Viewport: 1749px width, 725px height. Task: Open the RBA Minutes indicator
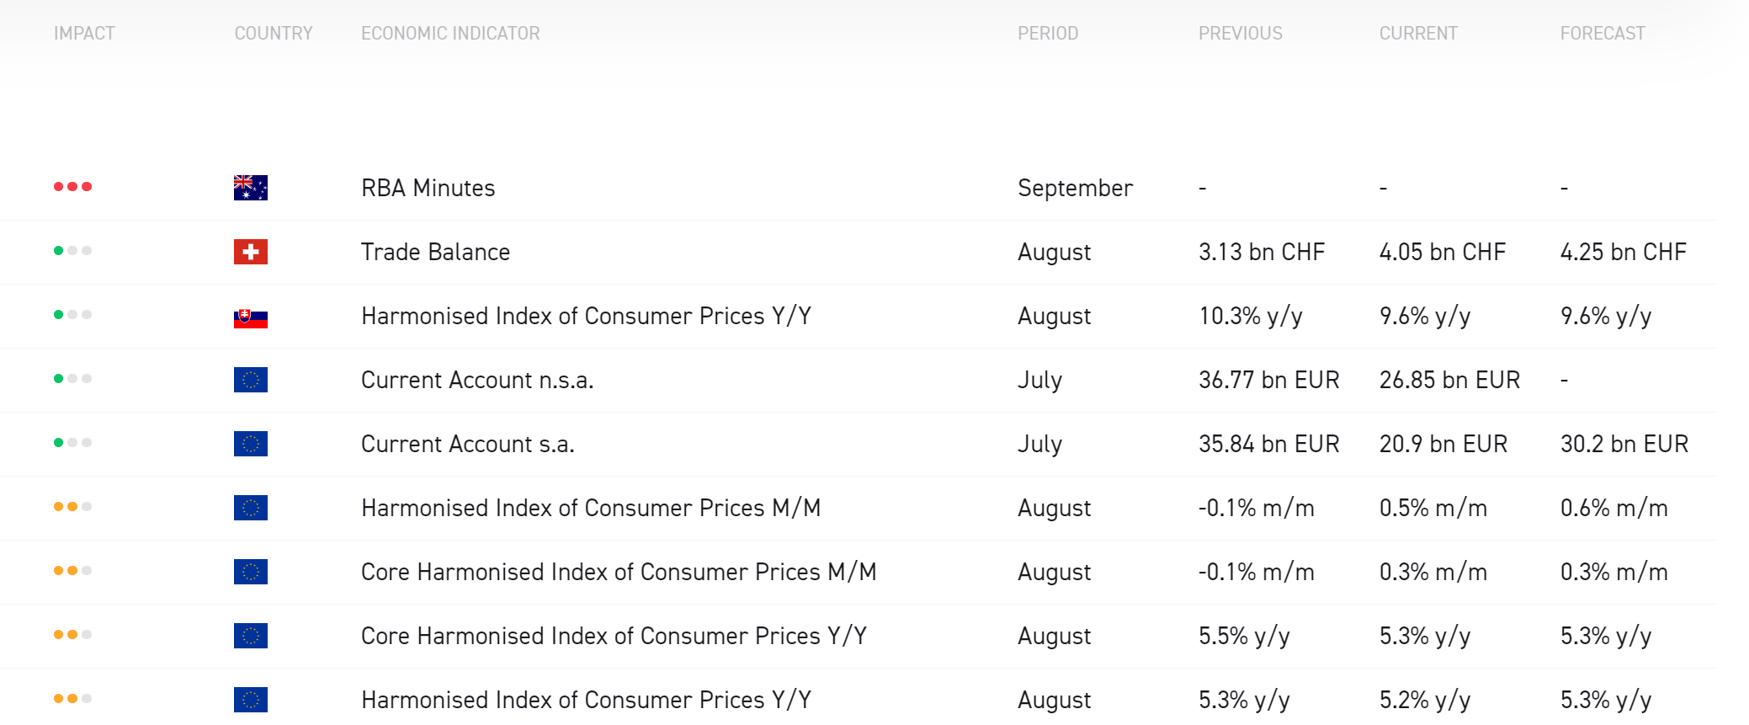click(x=428, y=188)
